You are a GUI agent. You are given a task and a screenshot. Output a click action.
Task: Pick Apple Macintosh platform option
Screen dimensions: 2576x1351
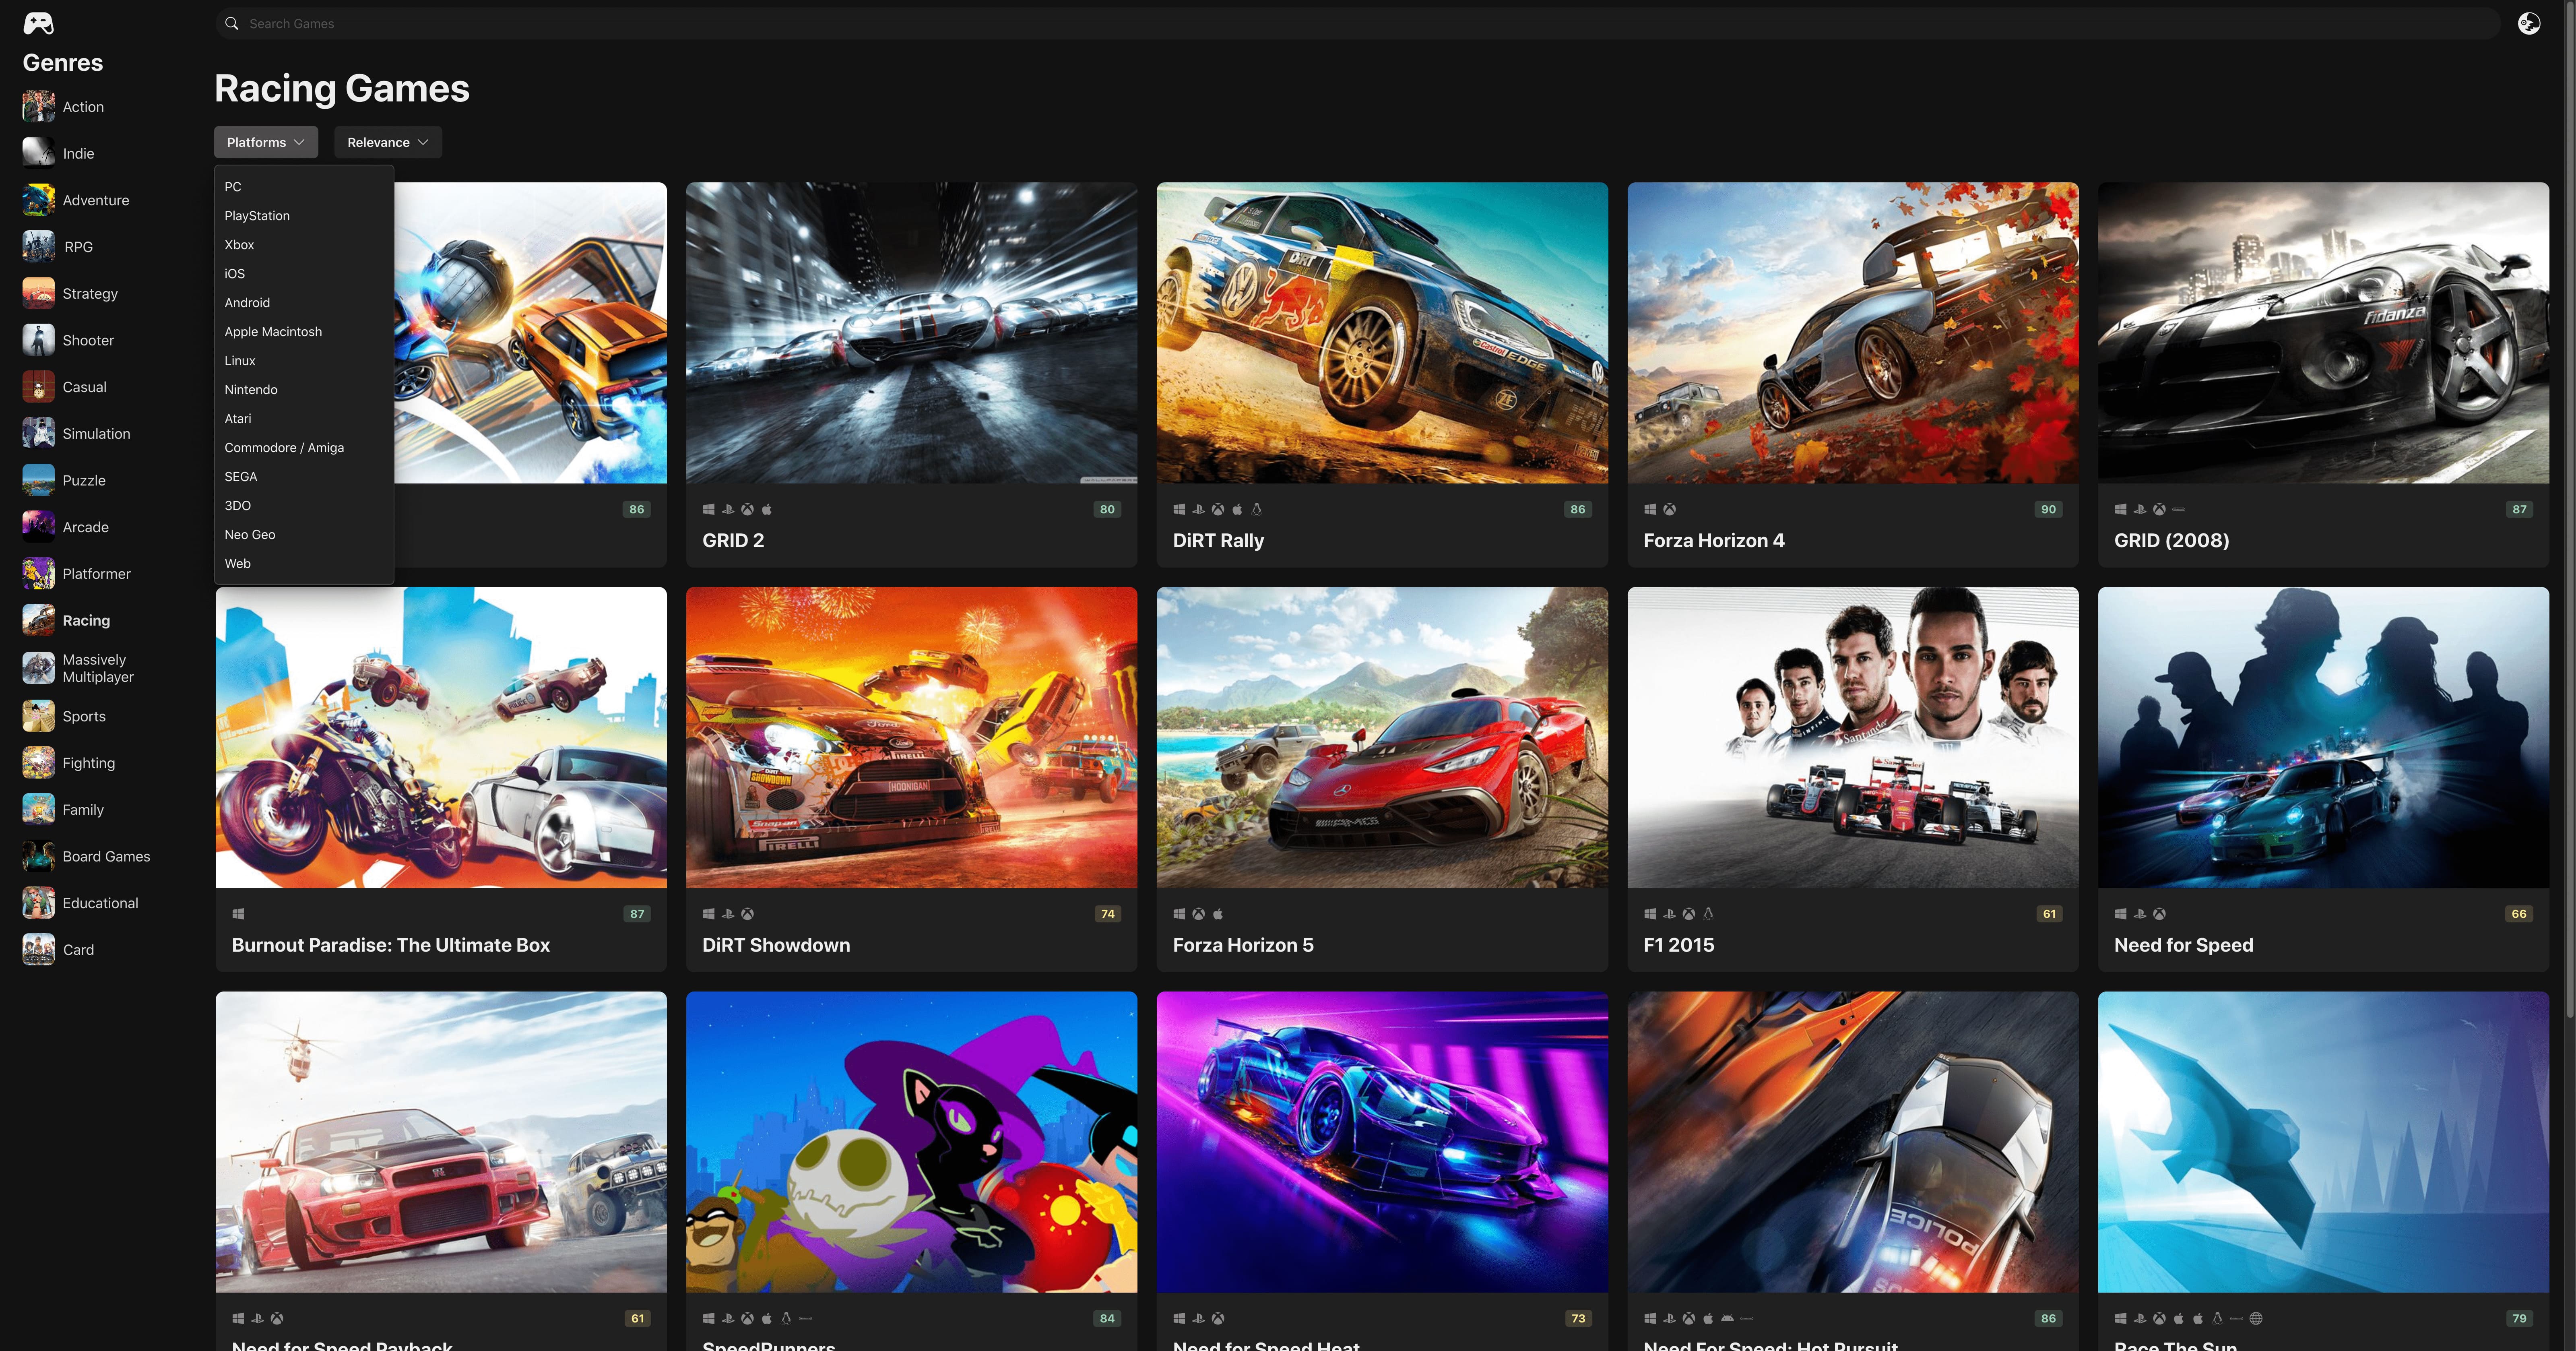pyautogui.click(x=304, y=332)
